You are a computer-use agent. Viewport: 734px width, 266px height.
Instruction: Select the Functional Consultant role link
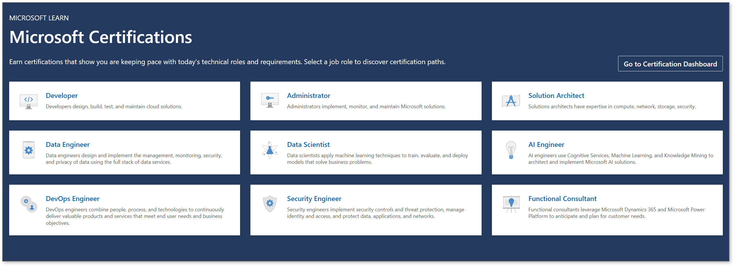(x=562, y=199)
